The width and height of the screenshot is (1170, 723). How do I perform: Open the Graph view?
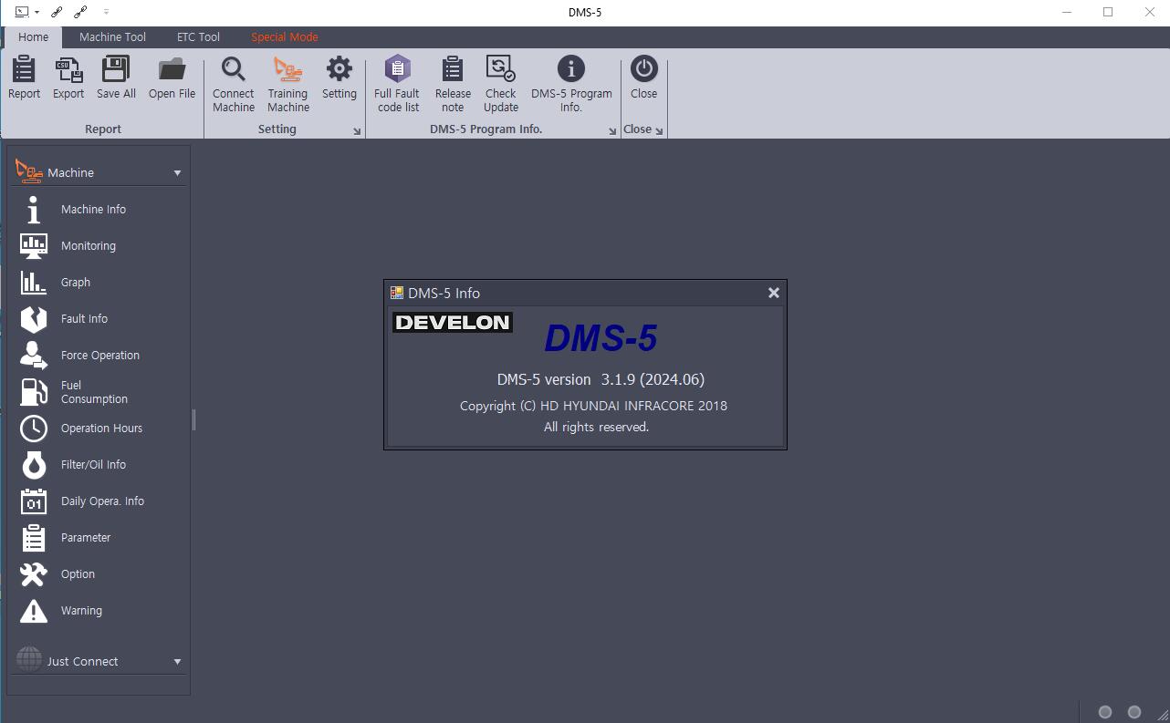click(75, 282)
